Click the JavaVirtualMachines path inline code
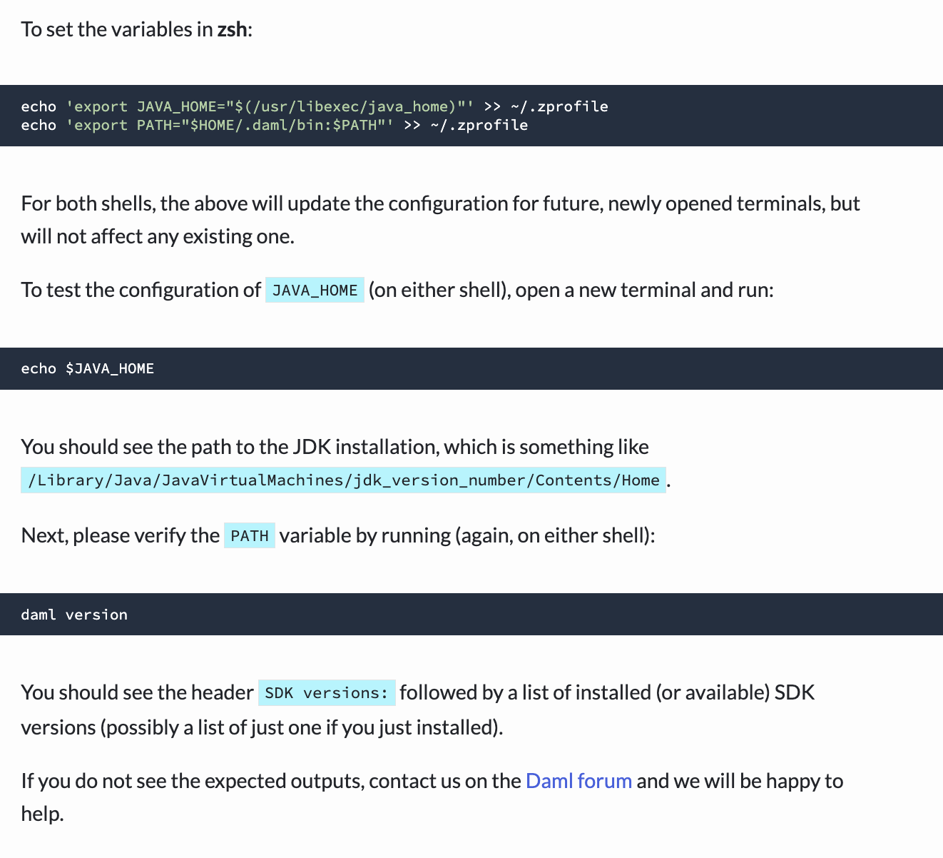 tap(343, 480)
